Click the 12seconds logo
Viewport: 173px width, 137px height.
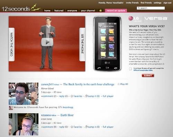tap(21, 8)
